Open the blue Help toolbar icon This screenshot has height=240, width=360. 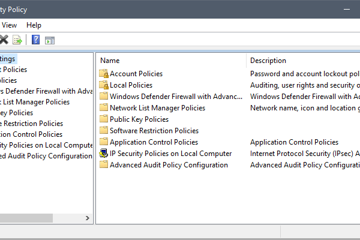(x=35, y=40)
